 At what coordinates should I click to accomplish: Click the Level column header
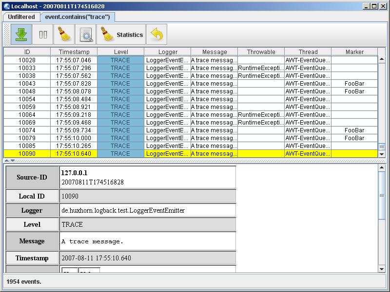tap(121, 52)
